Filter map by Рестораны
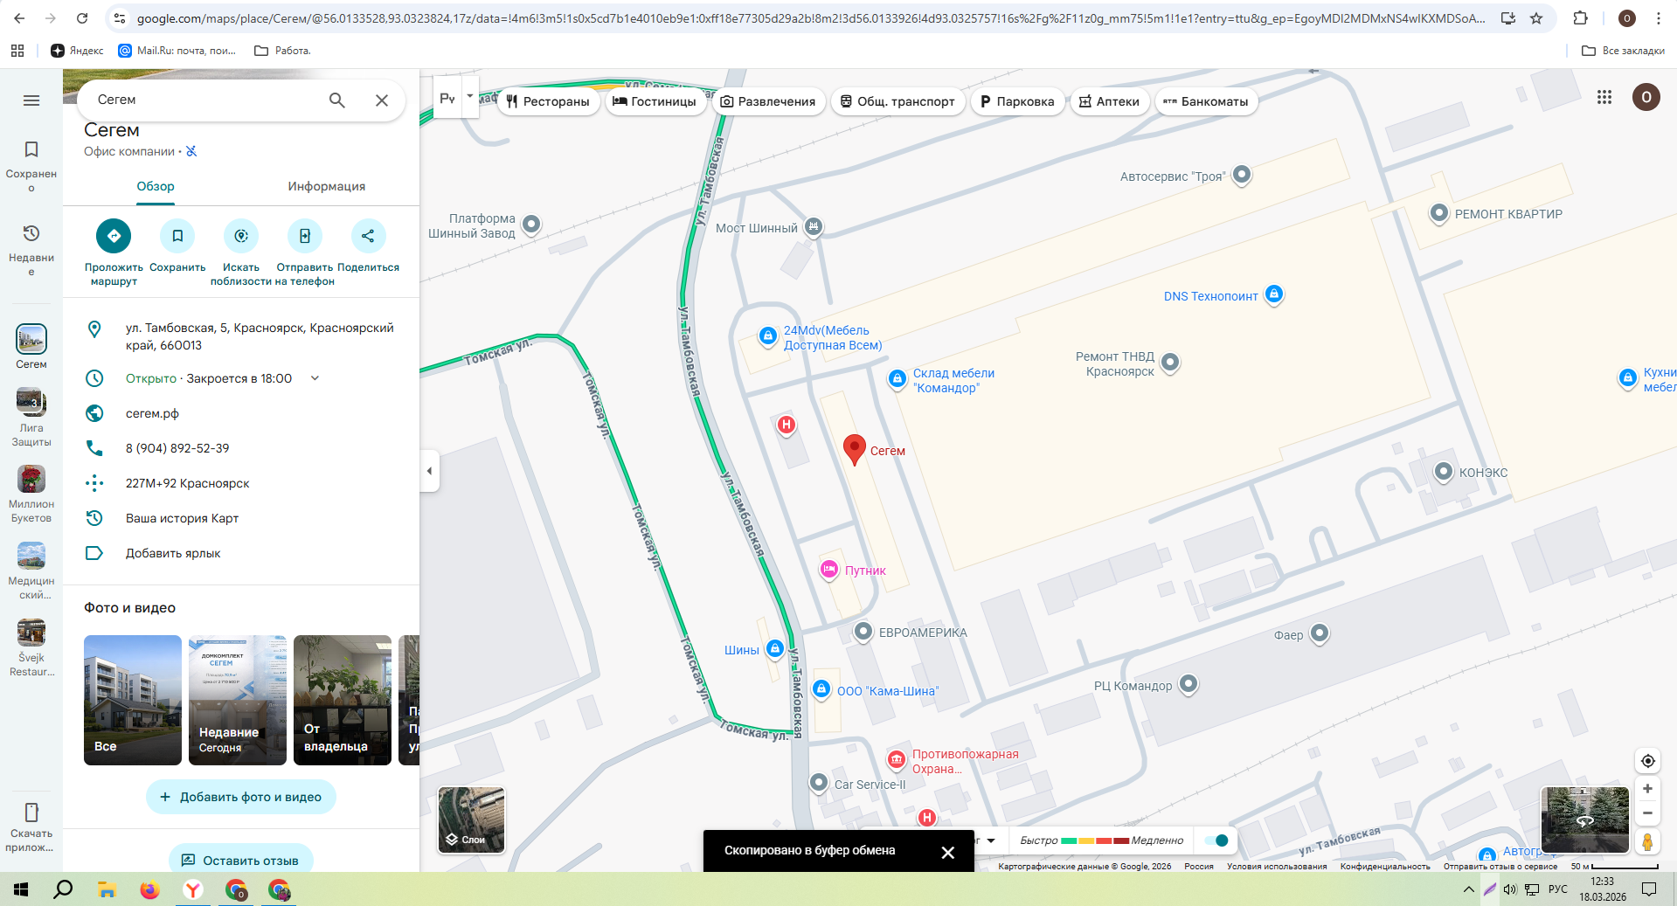 click(548, 101)
